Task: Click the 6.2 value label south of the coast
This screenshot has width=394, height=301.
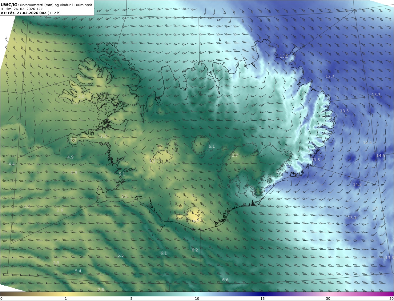Action: (195, 250)
